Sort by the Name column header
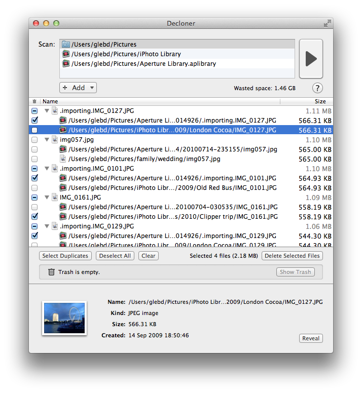Image resolution: width=362 pixels, height=393 pixels. 160,101
